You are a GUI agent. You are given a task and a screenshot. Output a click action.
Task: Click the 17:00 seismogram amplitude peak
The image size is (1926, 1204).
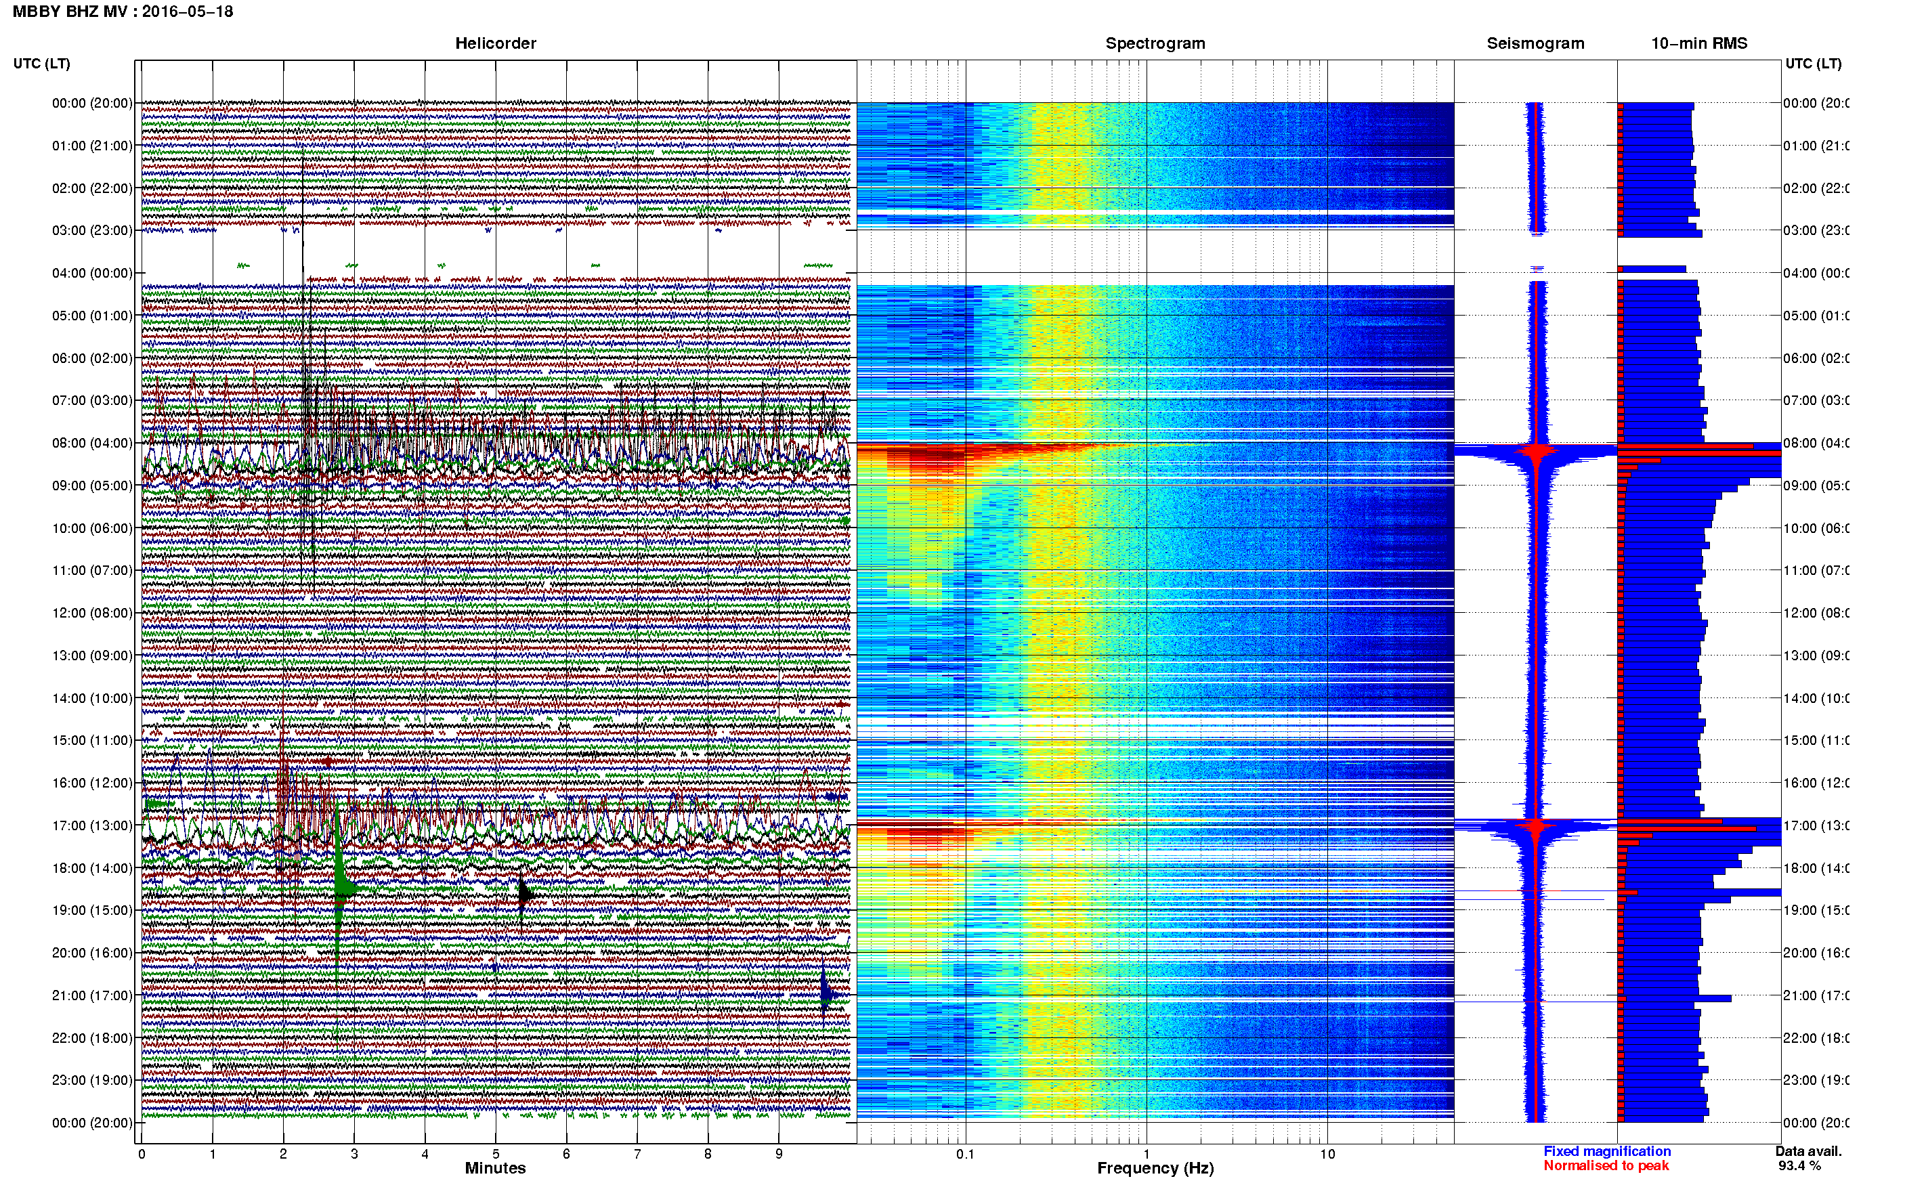point(1536,825)
